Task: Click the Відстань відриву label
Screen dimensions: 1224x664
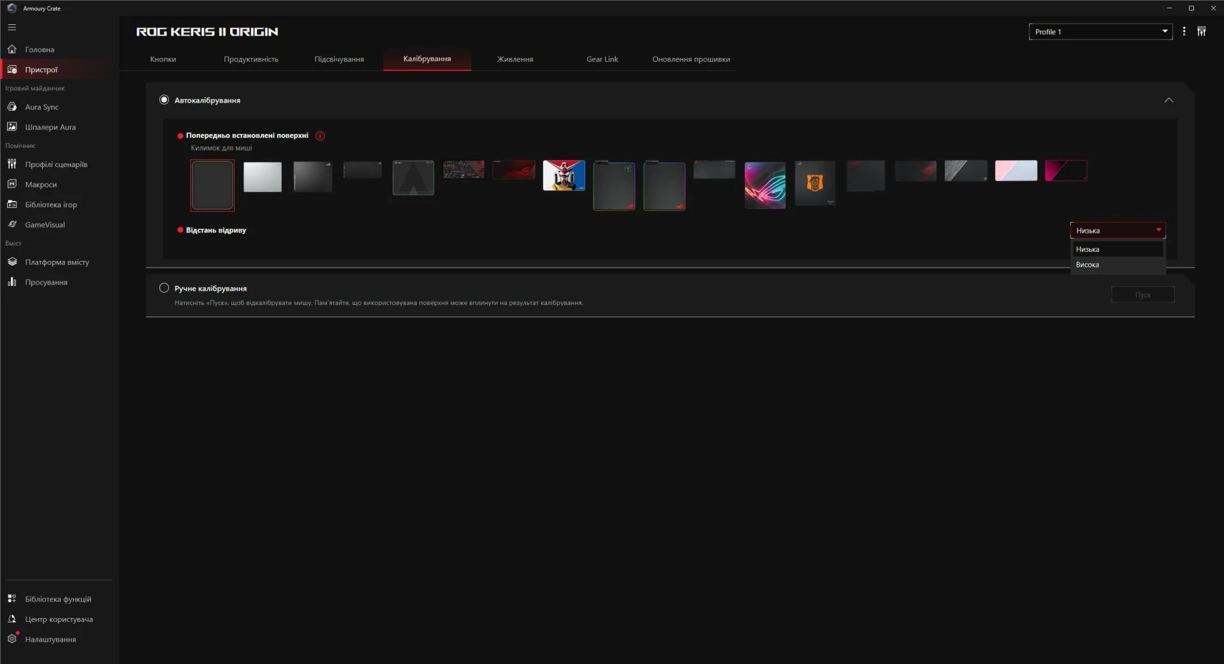Action: click(x=215, y=230)
